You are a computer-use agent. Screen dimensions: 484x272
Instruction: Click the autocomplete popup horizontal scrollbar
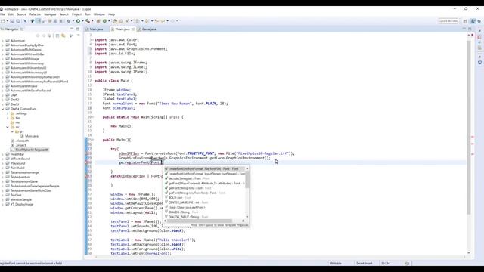coord(200,221)
